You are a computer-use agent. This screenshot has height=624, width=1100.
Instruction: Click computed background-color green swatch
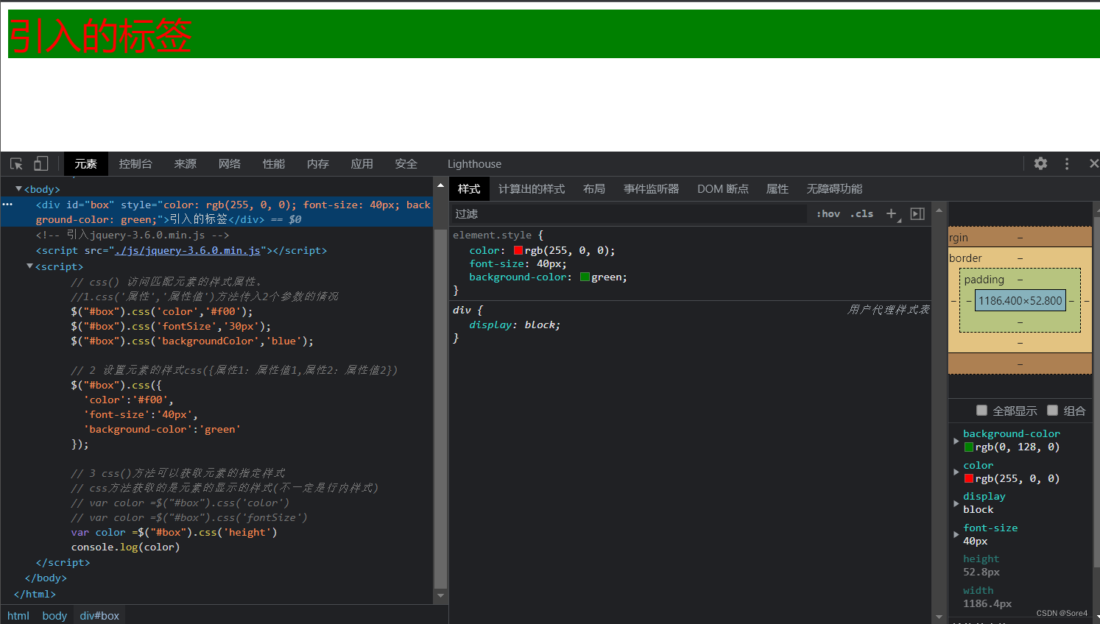pos(969,447)
